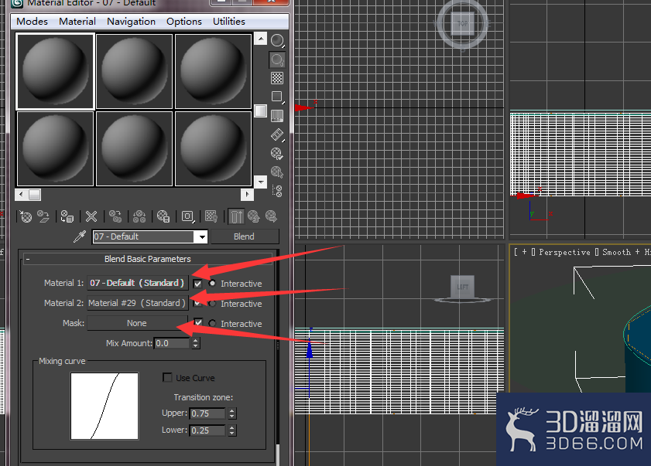Open the Modes menu
Viewport: 651px width, 466px height.
(32, 22)
